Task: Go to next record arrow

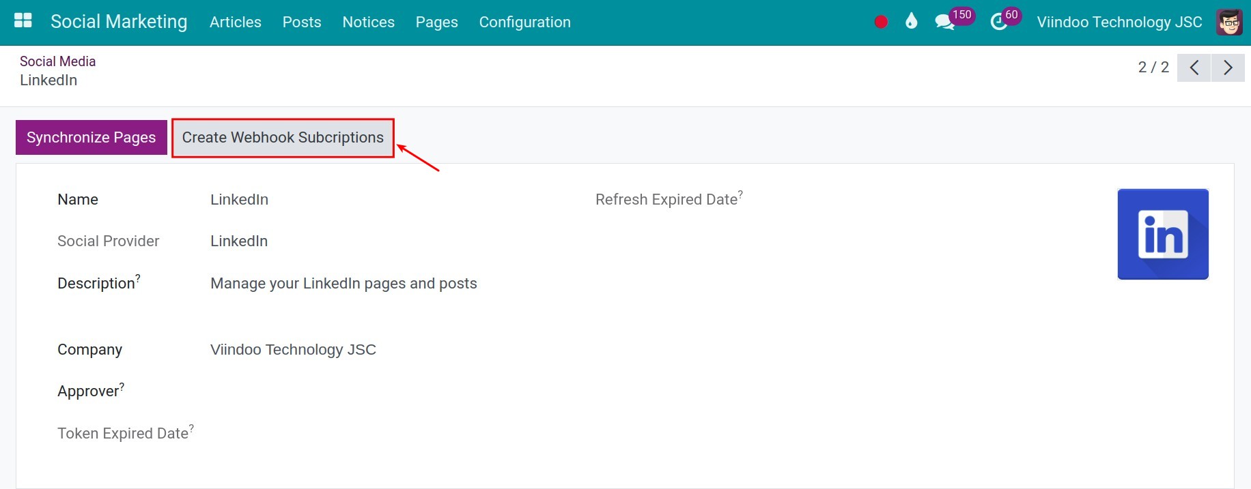Action: (1228, 68)
